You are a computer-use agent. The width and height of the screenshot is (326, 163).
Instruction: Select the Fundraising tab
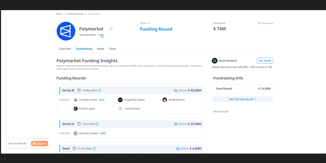[x=84, y=49]
